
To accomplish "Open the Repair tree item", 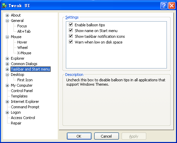I will (16, 123).
